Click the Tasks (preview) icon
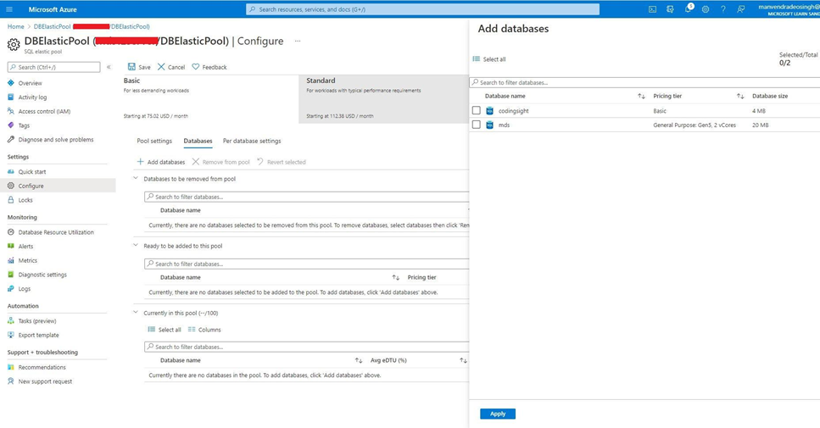This screenshot has width=820, height=428. pos(11,320)
